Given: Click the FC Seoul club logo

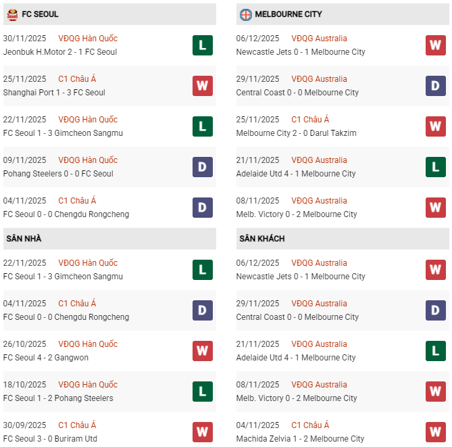Looking at the screenshot, I should click(x=11, y=14).
